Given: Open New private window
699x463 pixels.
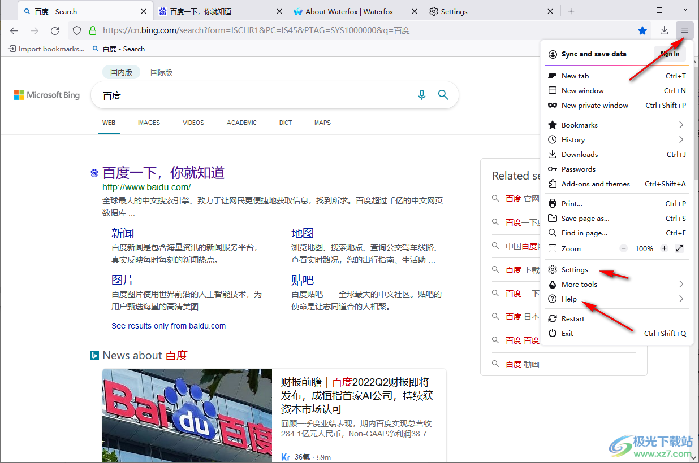Looking at the screenshot, I should pyautogui.click(x=616, y=105).
